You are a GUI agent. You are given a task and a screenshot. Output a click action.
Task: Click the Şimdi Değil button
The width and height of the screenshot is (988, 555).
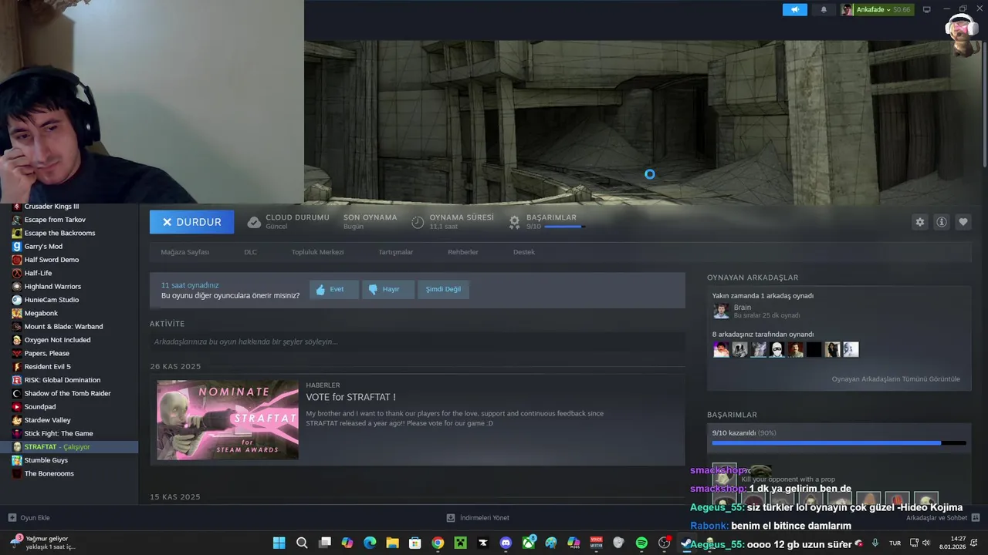(444, 289)
